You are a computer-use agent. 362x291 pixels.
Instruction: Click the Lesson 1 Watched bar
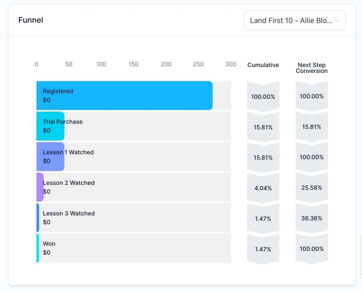(50, 157)
